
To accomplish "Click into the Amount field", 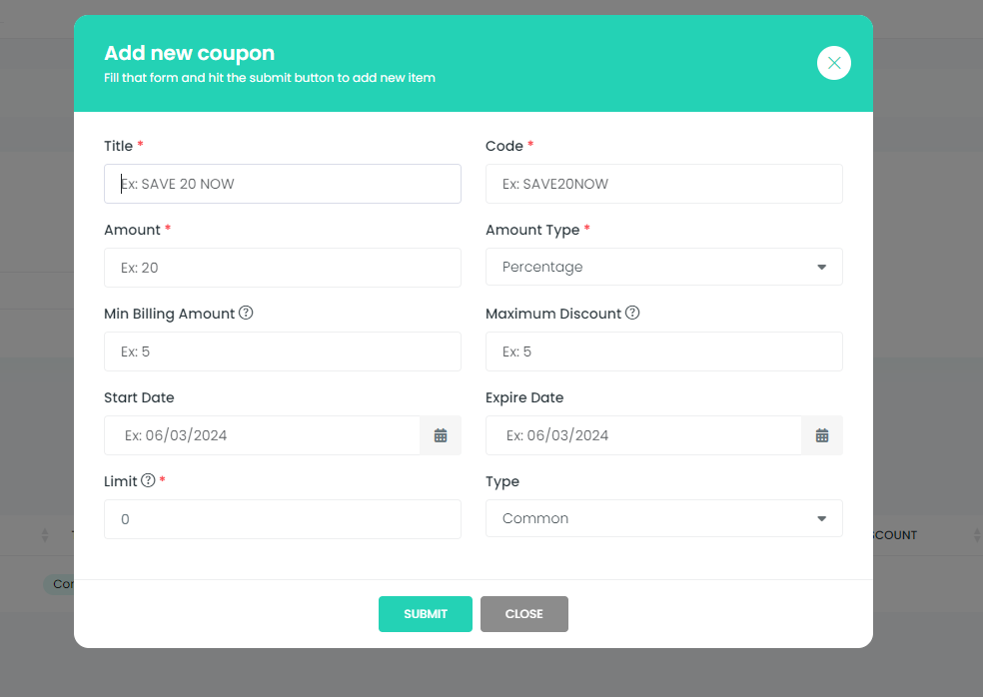I will pyautogui.click(x=283, y=268).
